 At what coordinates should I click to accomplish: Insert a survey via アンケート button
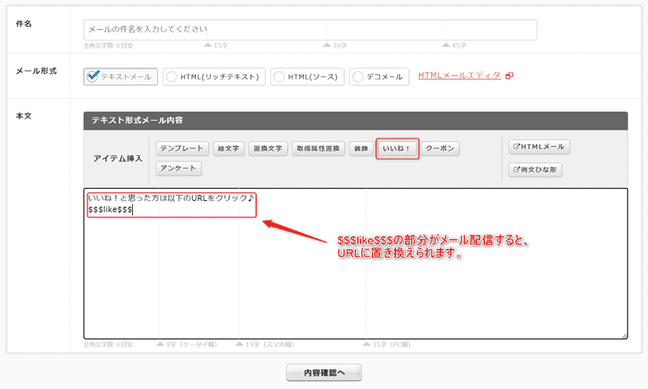tap(178, 169)
